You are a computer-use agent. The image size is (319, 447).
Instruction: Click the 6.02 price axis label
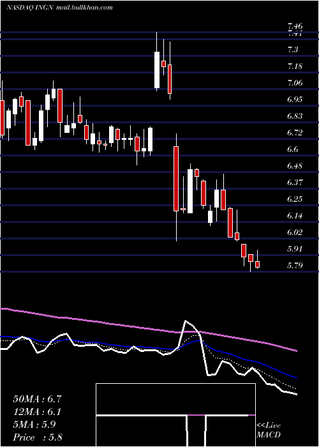[295, 232]
